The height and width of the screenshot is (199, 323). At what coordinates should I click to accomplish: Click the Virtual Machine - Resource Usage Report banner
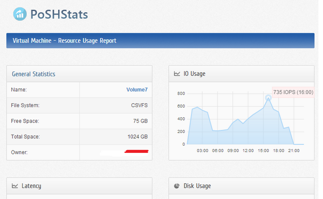tap(160, 41)
